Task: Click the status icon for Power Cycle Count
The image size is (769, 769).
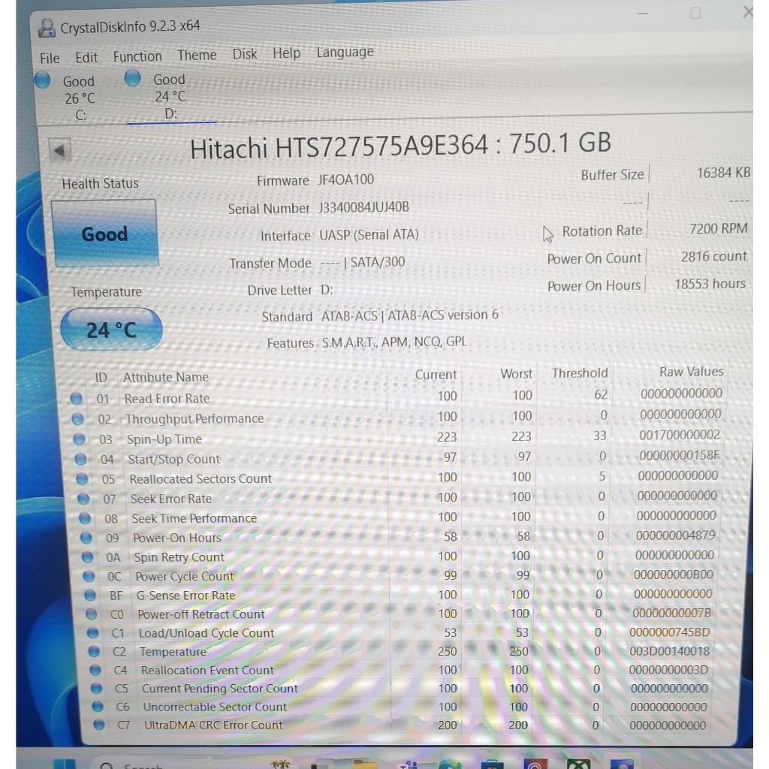Action: click(89, 576)
